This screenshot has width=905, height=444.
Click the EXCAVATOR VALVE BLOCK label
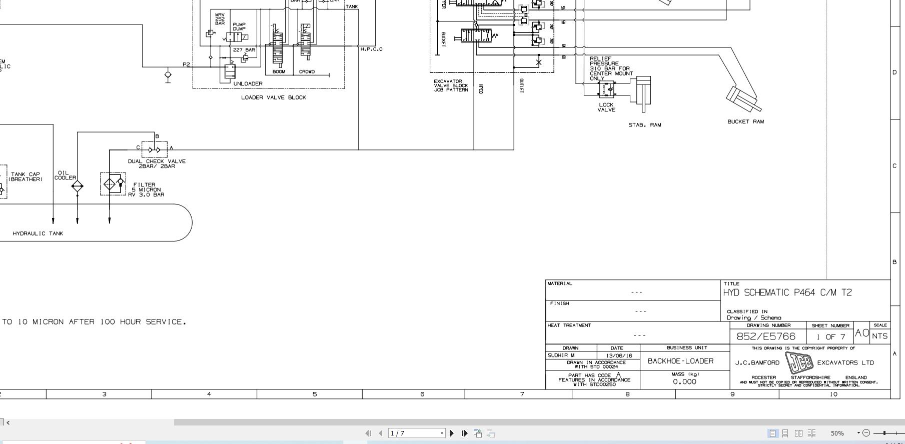click(451, 85)
